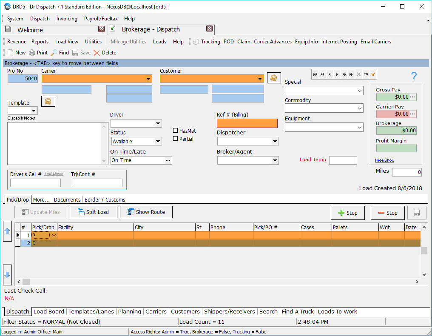Viewport: 432px width, 336px height.
Task: Open Carrier Pay details ellipsis
Action: [x=412, y=114]
